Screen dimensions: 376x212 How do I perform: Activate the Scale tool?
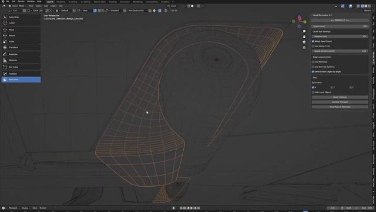(x=21, y=41)
